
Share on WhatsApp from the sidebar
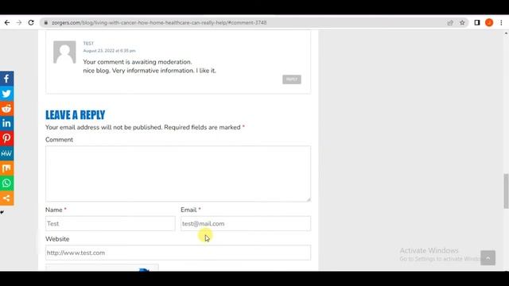click(6, 183)
